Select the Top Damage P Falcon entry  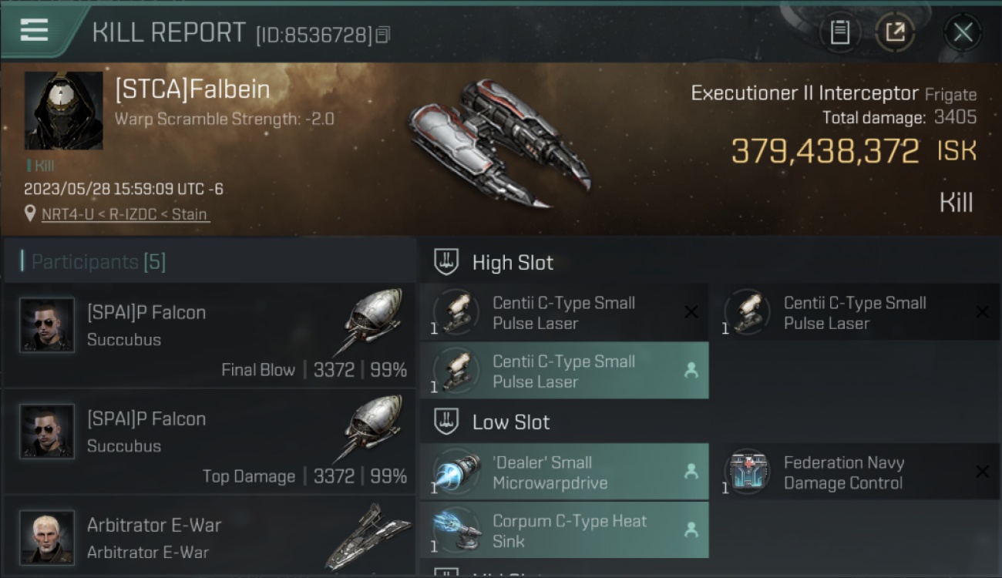(x=210, y=442)
